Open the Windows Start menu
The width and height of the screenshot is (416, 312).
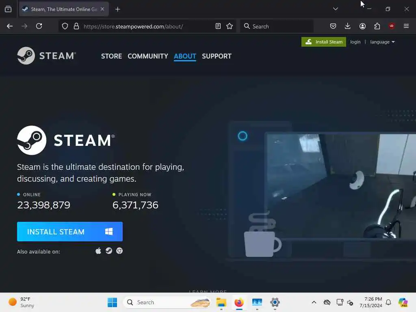coord(112,302)
